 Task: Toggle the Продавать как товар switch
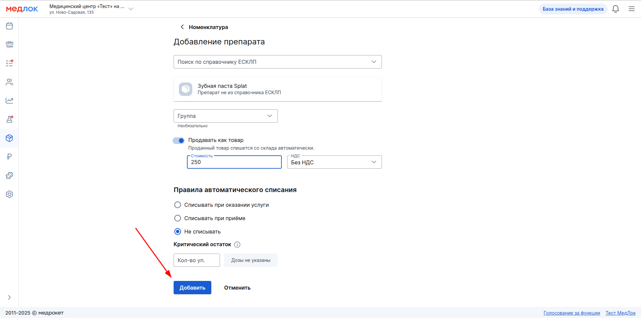[x=179, y=140]
